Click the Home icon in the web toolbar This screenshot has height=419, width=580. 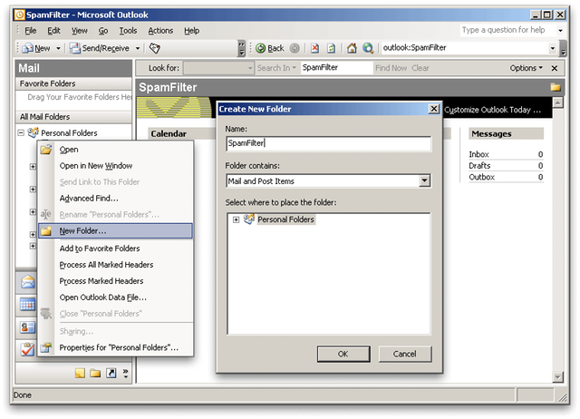point(352,48)
